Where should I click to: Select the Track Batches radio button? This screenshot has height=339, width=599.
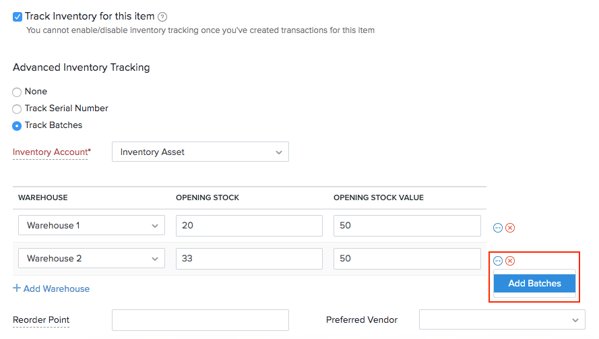coord(18,126)
